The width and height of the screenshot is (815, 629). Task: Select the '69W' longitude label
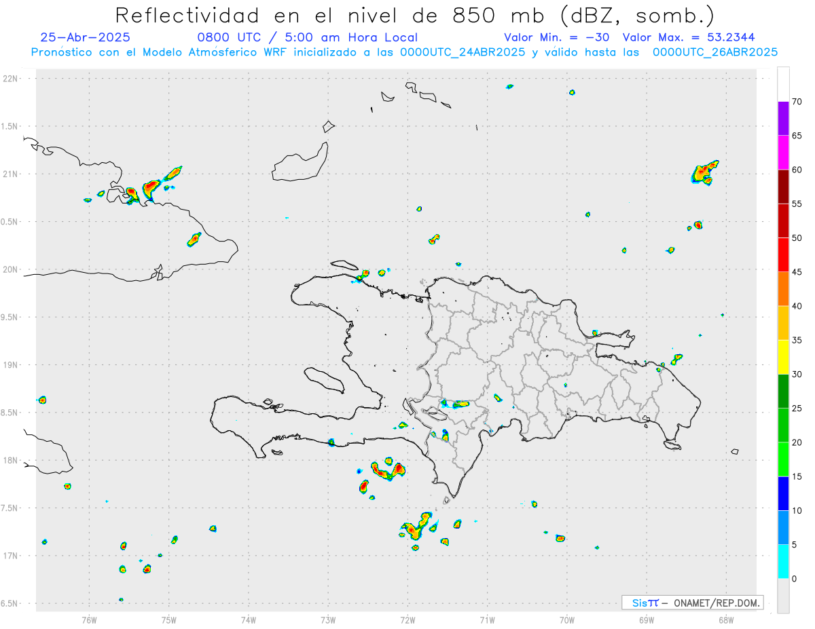pos(647,620)
